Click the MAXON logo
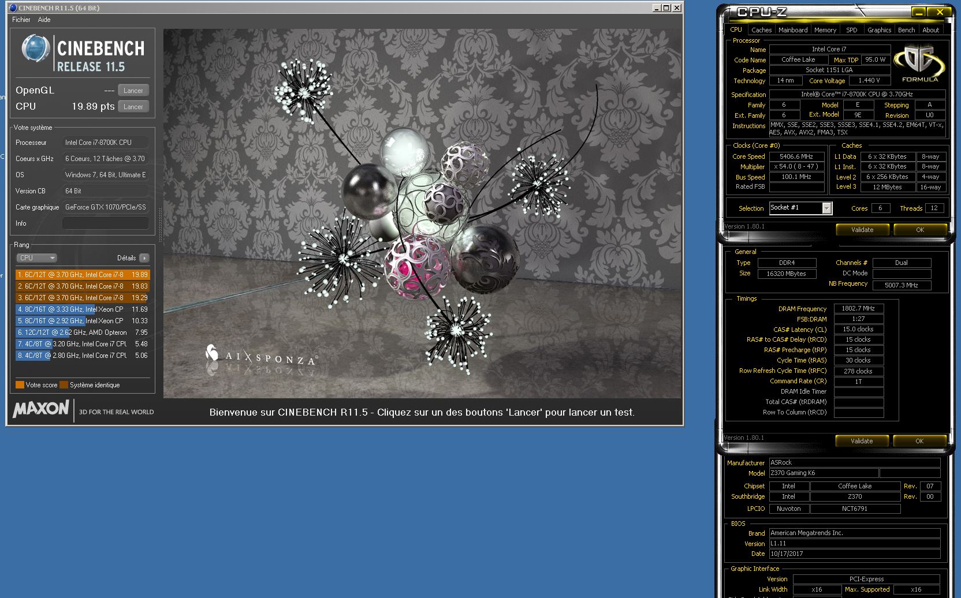961x598 pixels. pos(41,409)
